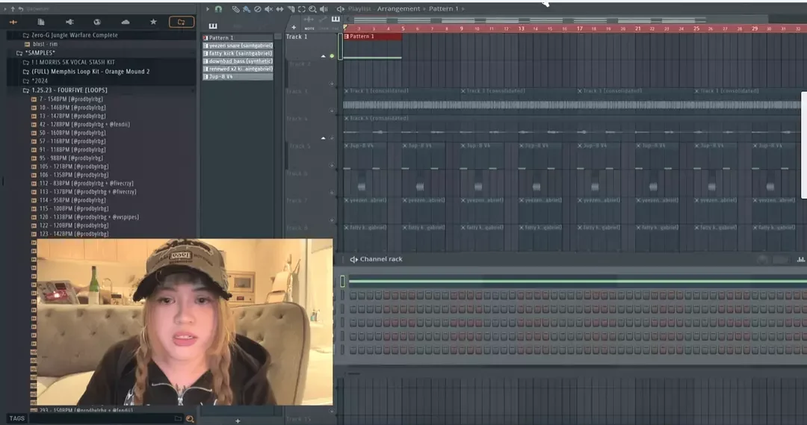Select the highlighted folder tab in browser

(x=181, y=22)
